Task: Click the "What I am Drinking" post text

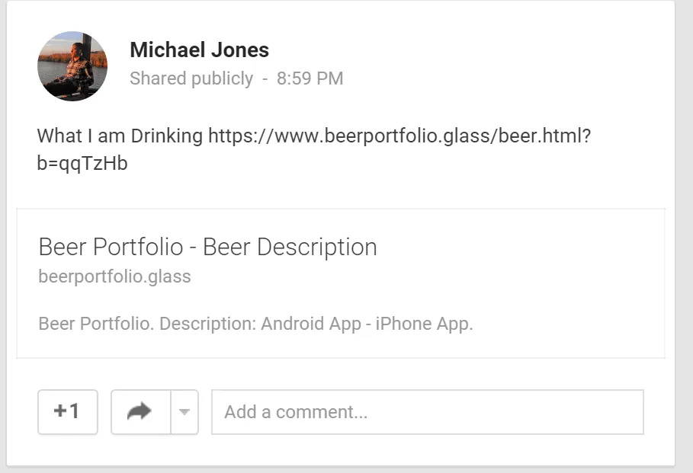Action: click(120, 136)
